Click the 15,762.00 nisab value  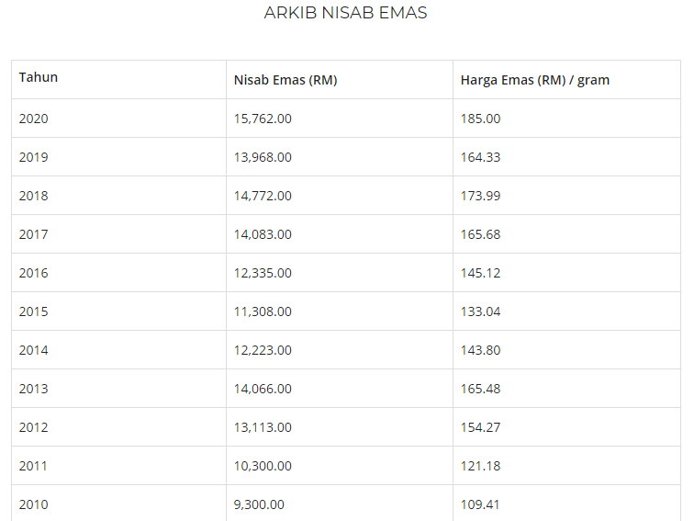click(263, 119)
